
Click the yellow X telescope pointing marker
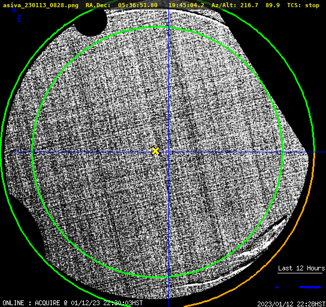pos(155,151)
